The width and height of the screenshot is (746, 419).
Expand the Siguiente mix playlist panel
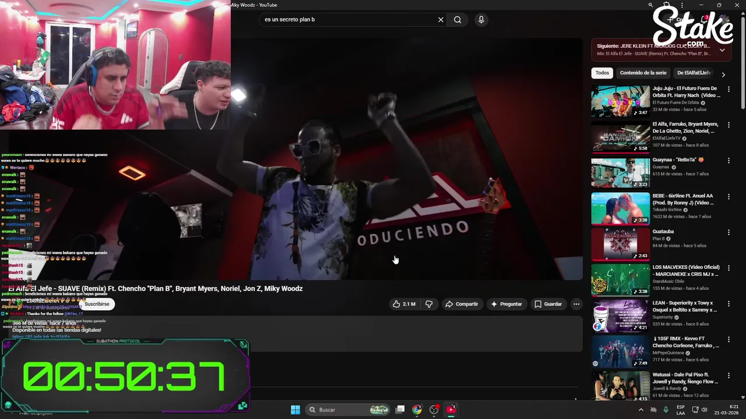pyautogui.click(x=722, y=50)
